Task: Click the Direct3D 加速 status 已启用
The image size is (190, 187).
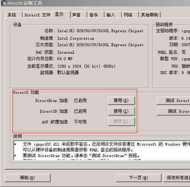Action: point(80,111)
